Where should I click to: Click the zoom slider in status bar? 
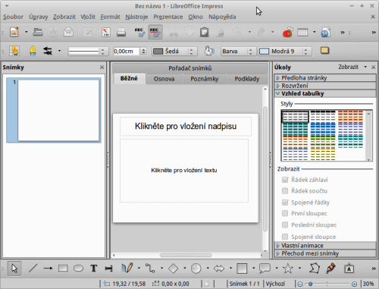pos(327,284)
